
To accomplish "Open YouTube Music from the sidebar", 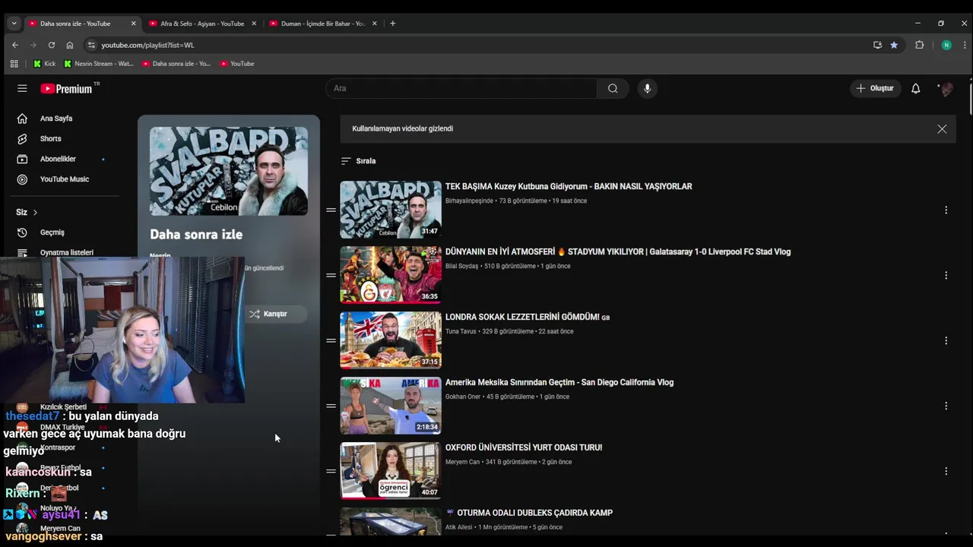I will pyautogui.click(x=64, y=179).
